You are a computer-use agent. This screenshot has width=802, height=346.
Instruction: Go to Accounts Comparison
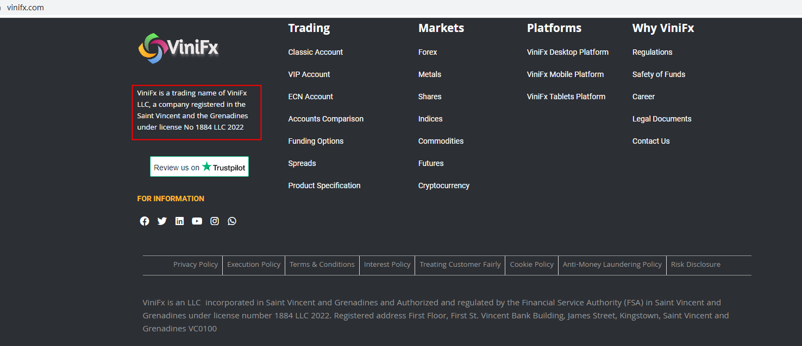pos(326,119)
